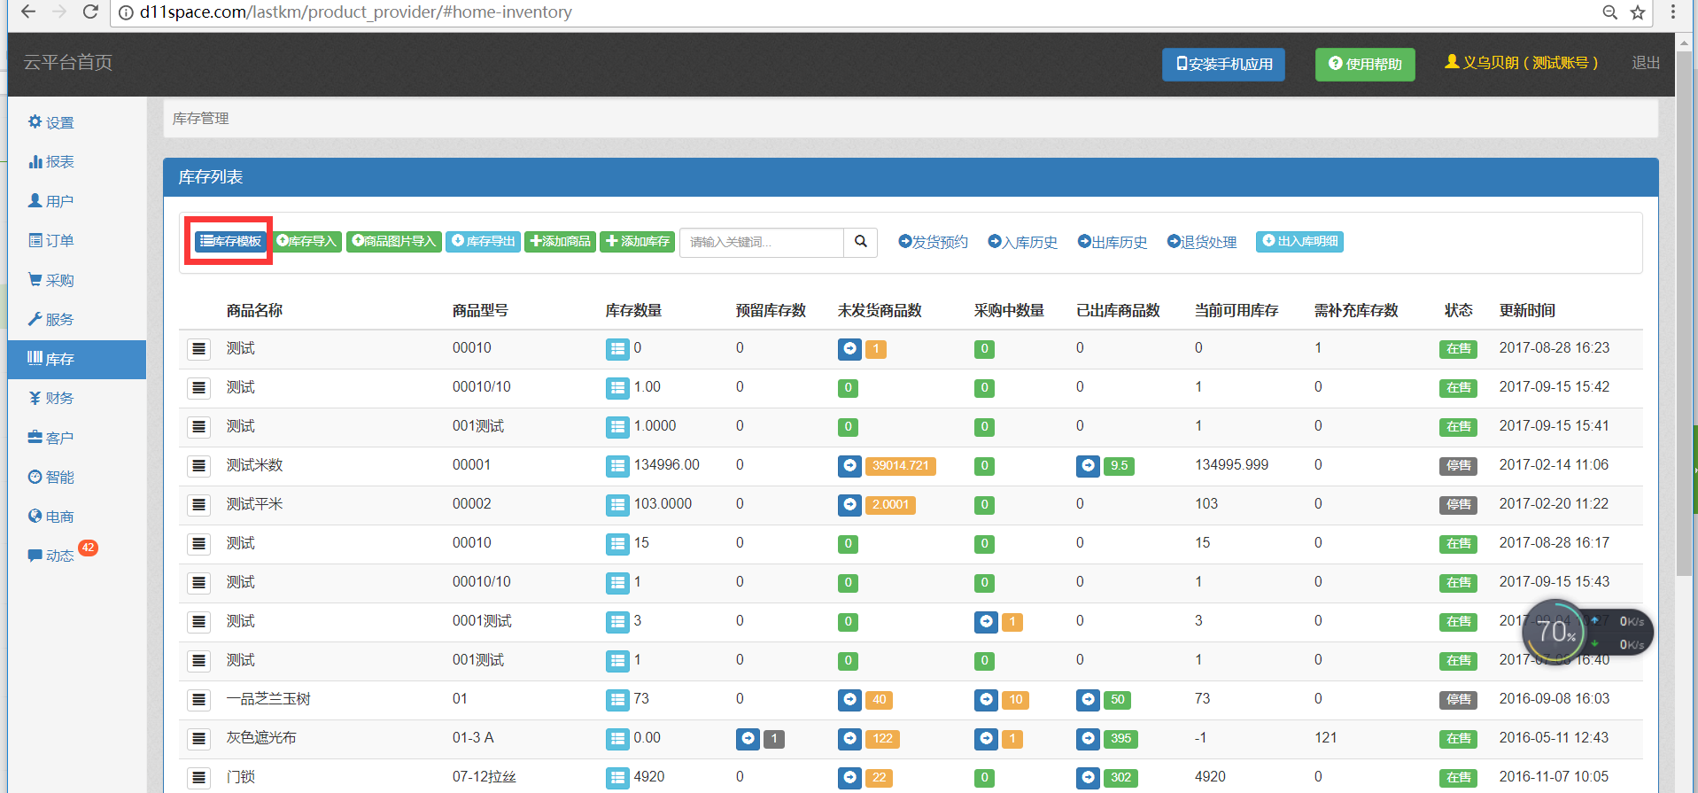This screenshot has height=793, width=1698.
Task: Click stock list icon beside 4920
Action: click(617, 778)
